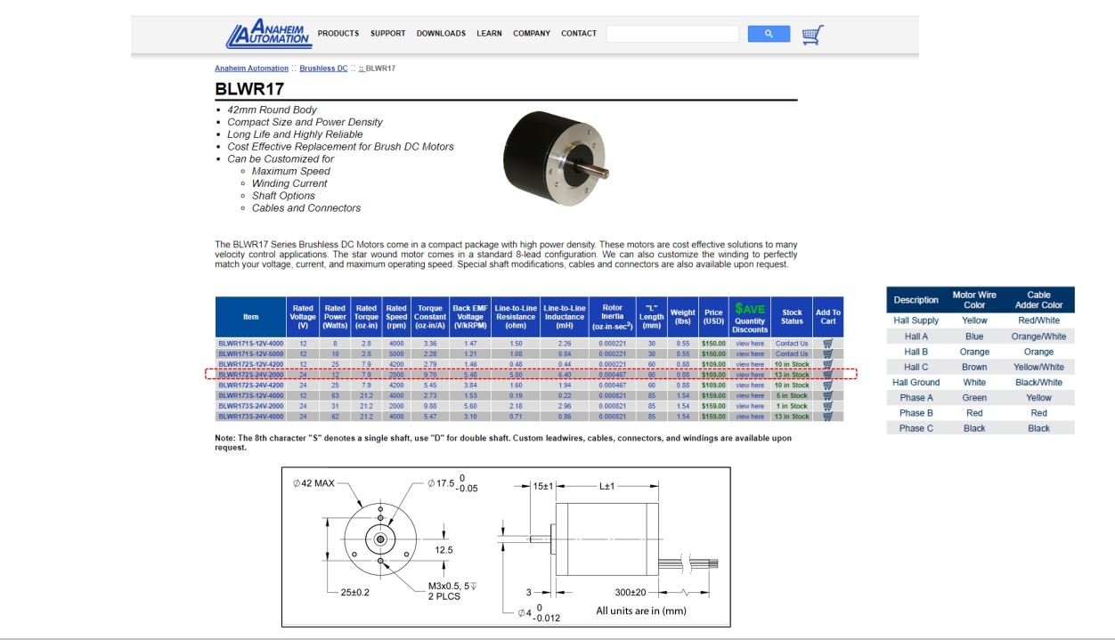Open the BLWR172S-12V-4200 item link
Image resolution: width=1115 pixels, height=640 pixels.
(x=251, y=364)
